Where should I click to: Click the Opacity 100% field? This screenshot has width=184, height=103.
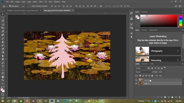tap(161, 72)
